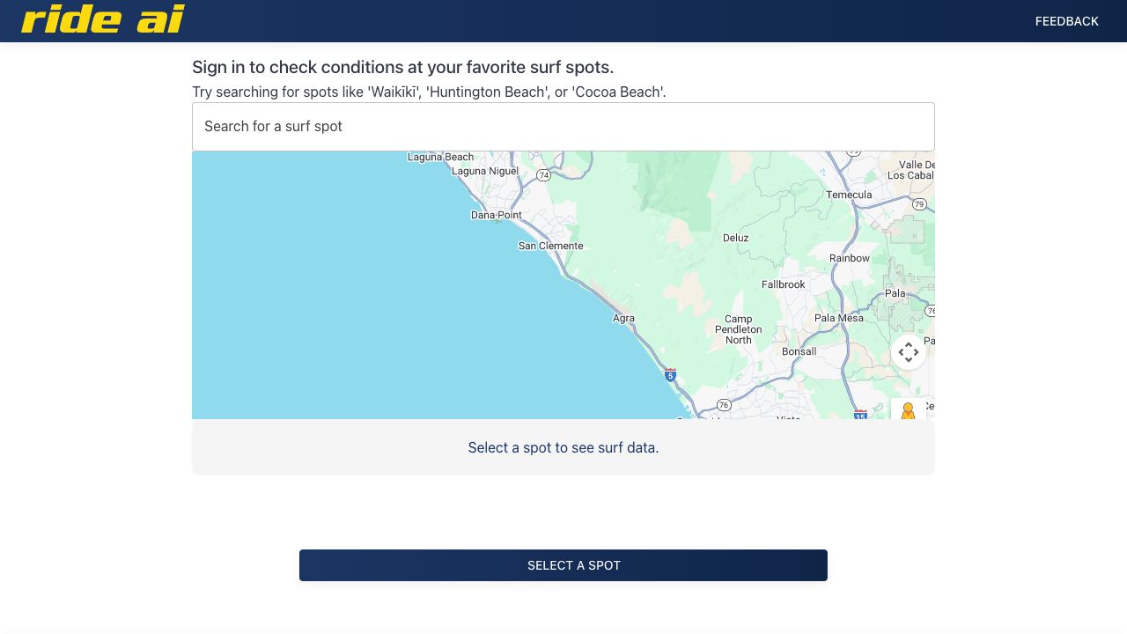
Task: Select Fallbrook on the map
Action: (783, 284)
